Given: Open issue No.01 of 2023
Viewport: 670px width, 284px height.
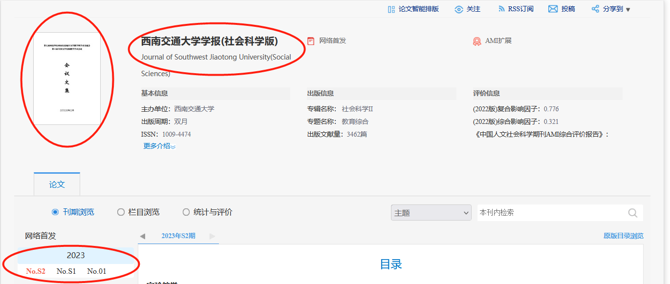Looking at the screenshot, I should [97, 271].
